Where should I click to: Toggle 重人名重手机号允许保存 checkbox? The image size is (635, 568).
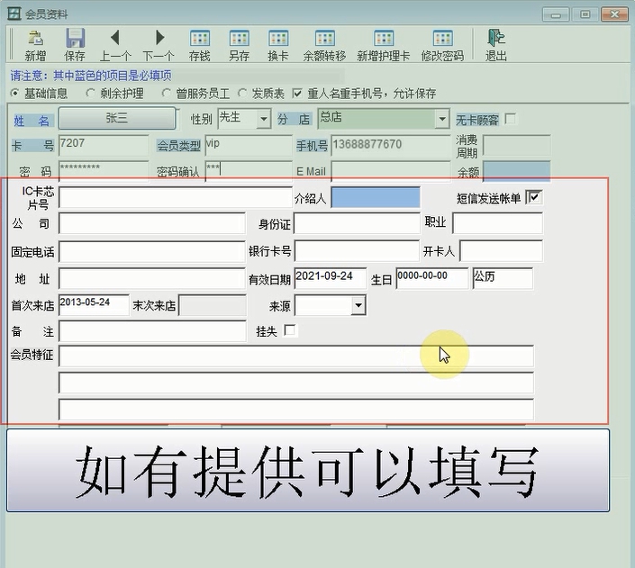pos(297,94)
